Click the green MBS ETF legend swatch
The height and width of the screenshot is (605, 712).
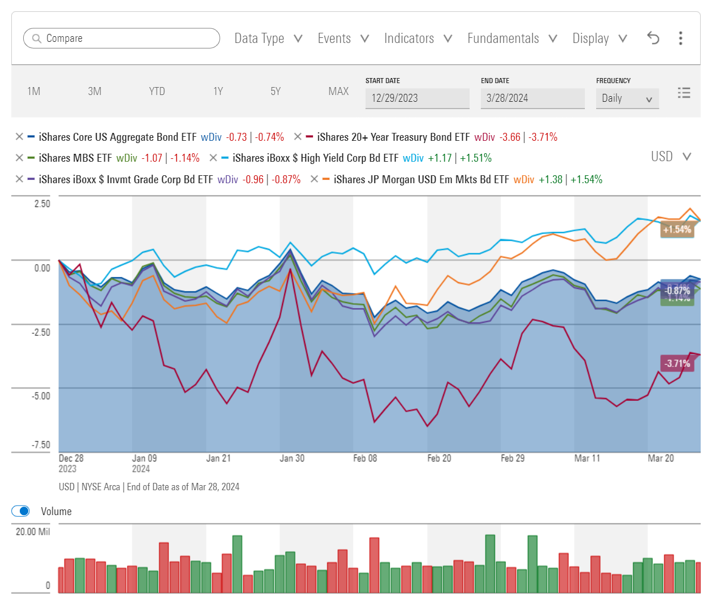click(31, 158)
